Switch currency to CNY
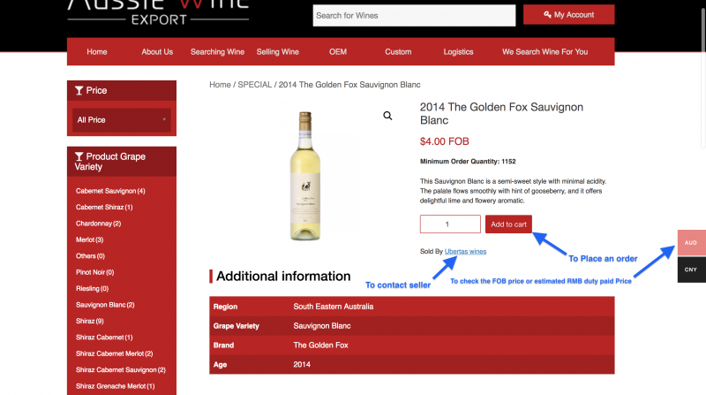This screenshot has width=706, height=395. click(691, 270)
